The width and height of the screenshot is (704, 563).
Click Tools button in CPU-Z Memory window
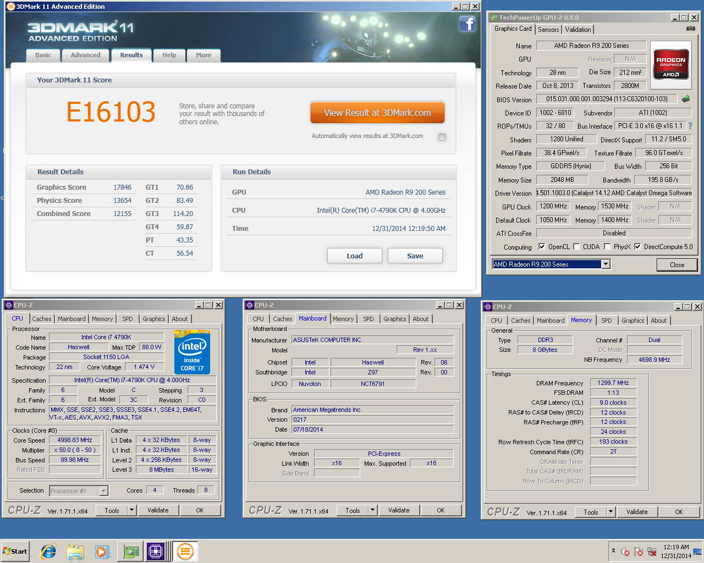(591, 512)
